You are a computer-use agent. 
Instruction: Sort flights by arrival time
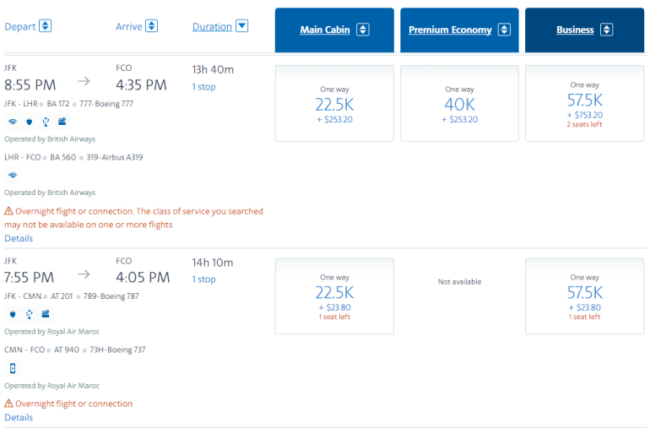137,26
